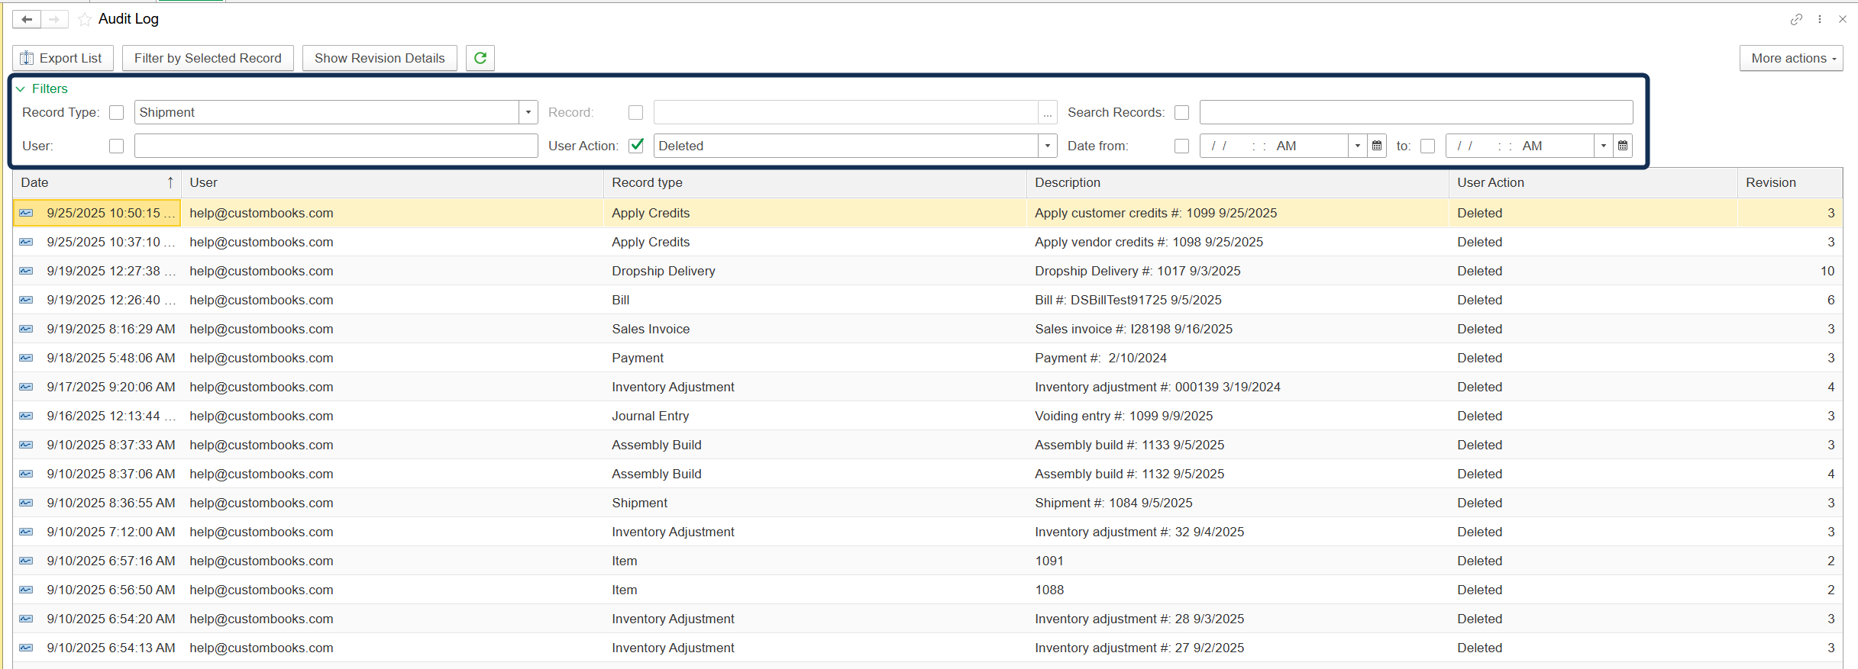Click the Search Records text field
This screenshot has width=1858, height=669.
1415,112
